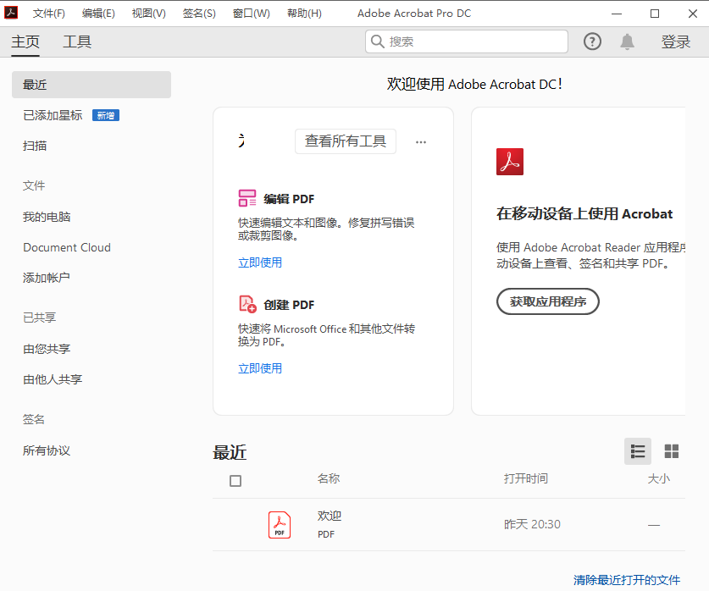Open the 视图(V) menu
This screenshot has width=709, height=591.
[148, 14]
